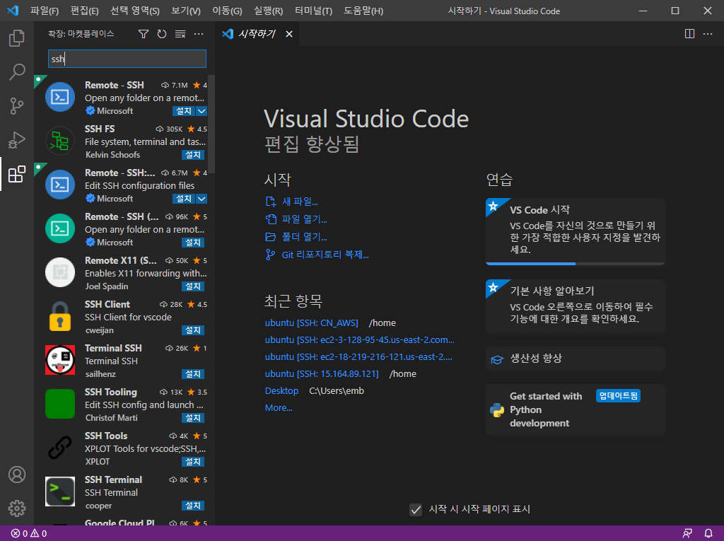Open recent ubuntu [SSH: 15.164.89.121] item

click(322, 374)
